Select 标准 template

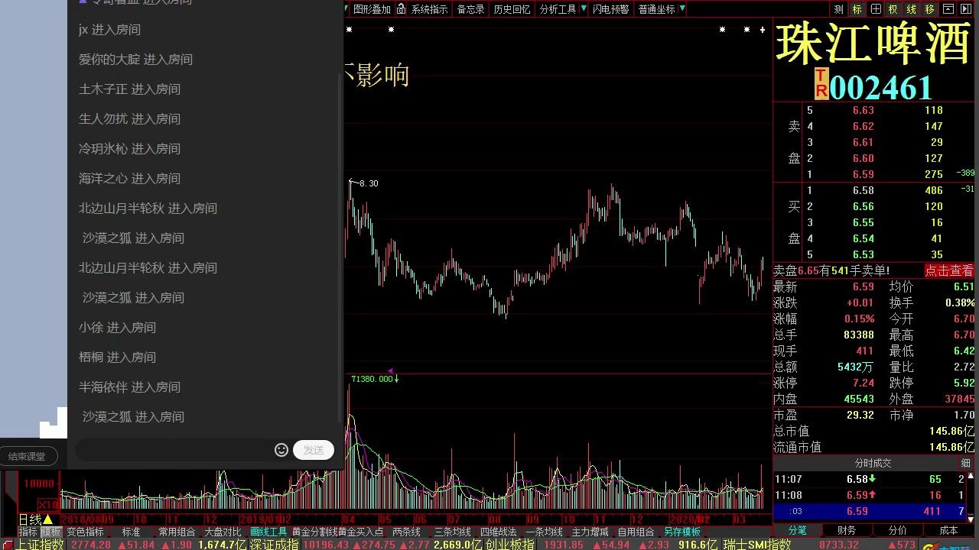pyautogui.click(x=131, y=532)
